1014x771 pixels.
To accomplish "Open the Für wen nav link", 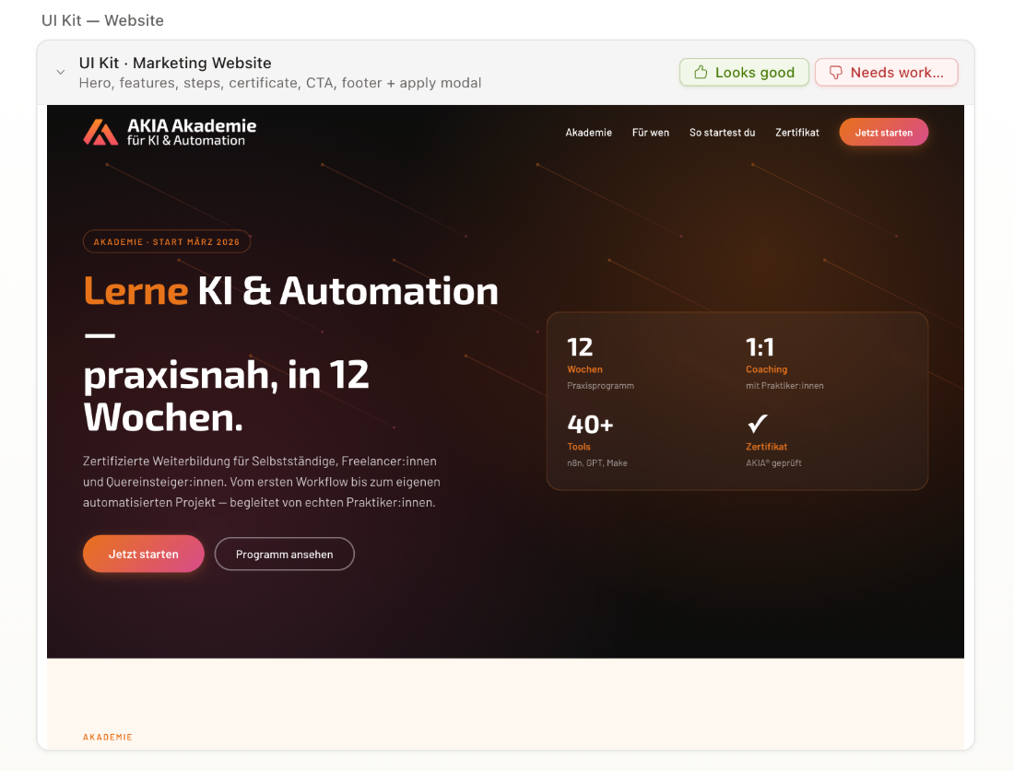I will pyautogui.click(x=651, y=133).
